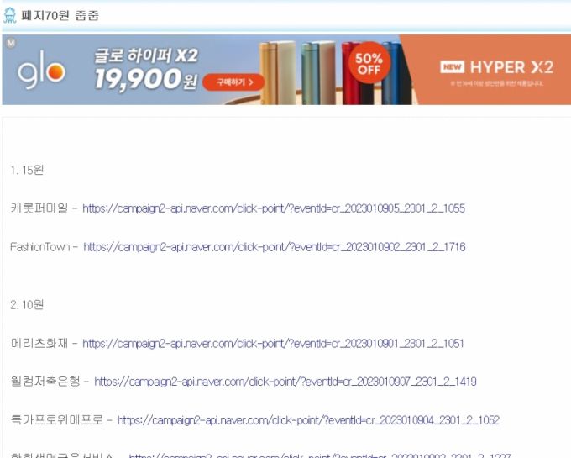Click the 'M' badge on the banner corner
The height and width of the screenshot is (458, 571).
click(x=11, y=42)
